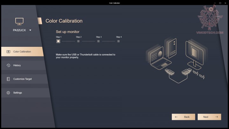Select the Step 3 marker

click(98, 41)
